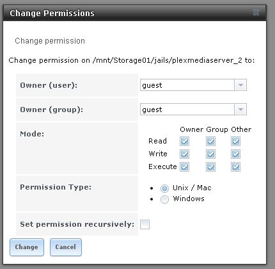This screenshot has height=269, width=275.
Task: Select Unix / Mac permission type
Action: [164, 188]
